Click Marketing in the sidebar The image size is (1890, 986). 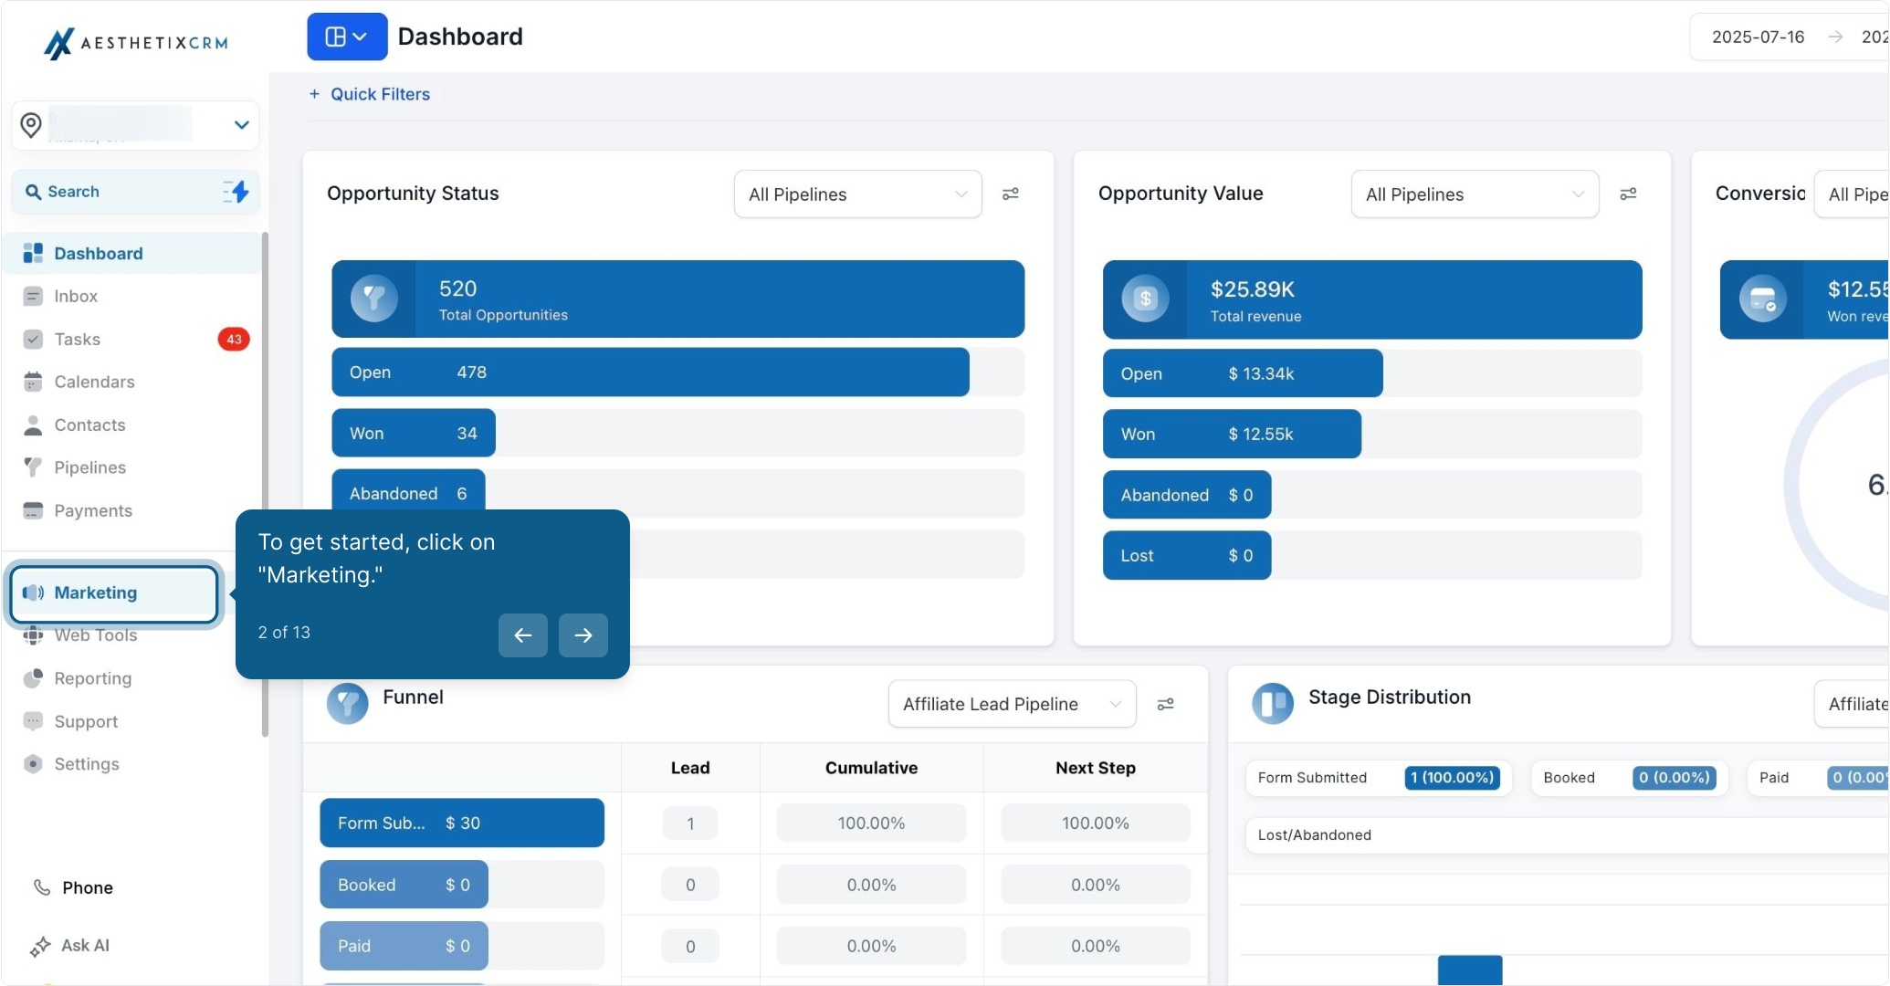click(x=114, y=593)
